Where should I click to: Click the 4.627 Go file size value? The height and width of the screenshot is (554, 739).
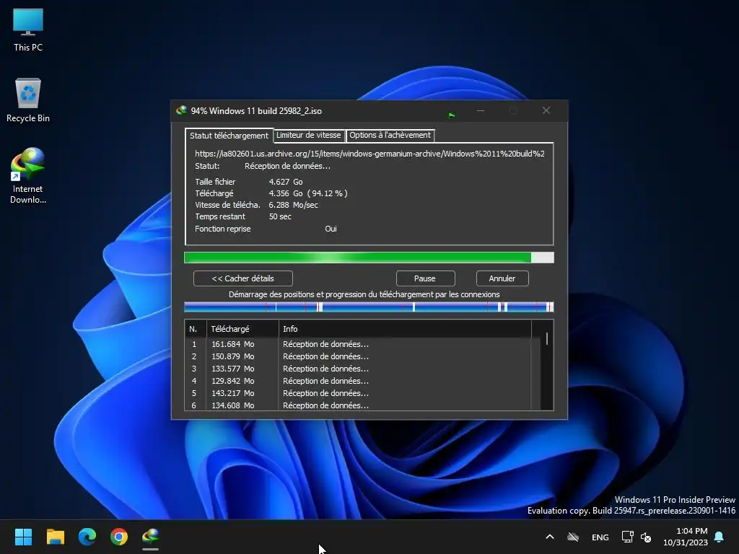point(286,182)
